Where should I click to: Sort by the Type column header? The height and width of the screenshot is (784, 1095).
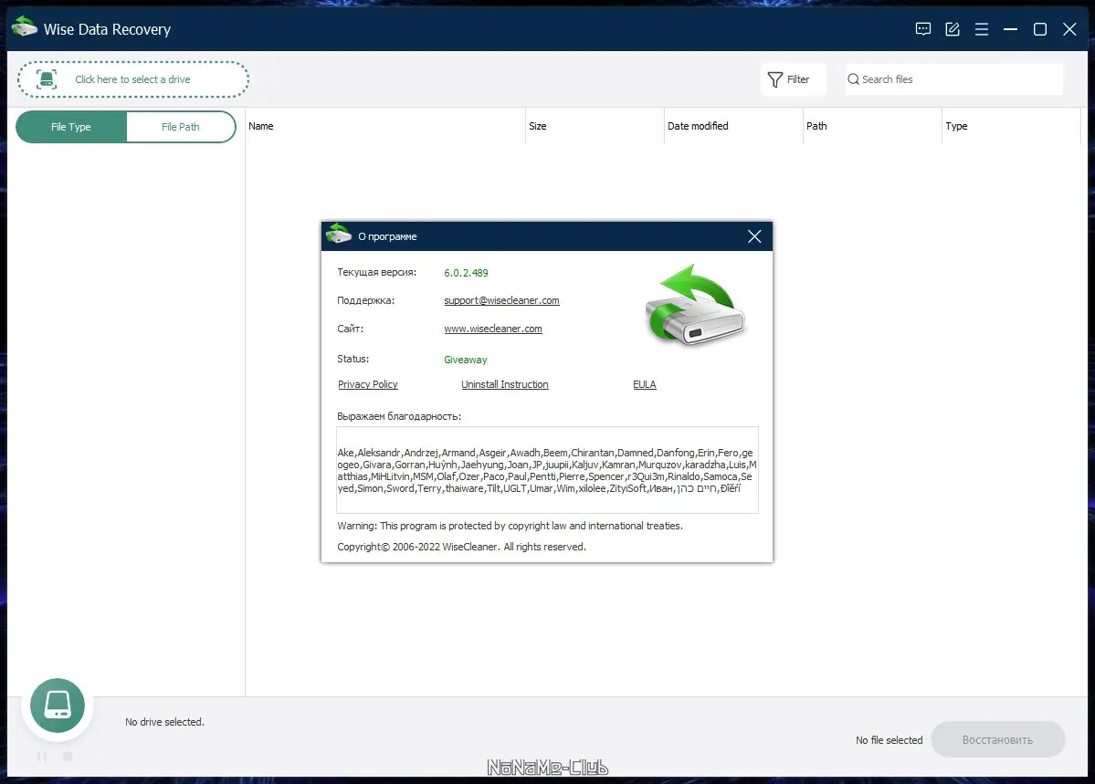(1011, 126)
